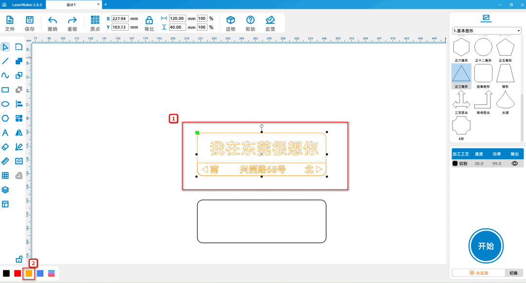Toggle the padlock at bottom of toolbar
Viewport: 526px width, 283px height.
pyautogui.click(x=19, y=259)
